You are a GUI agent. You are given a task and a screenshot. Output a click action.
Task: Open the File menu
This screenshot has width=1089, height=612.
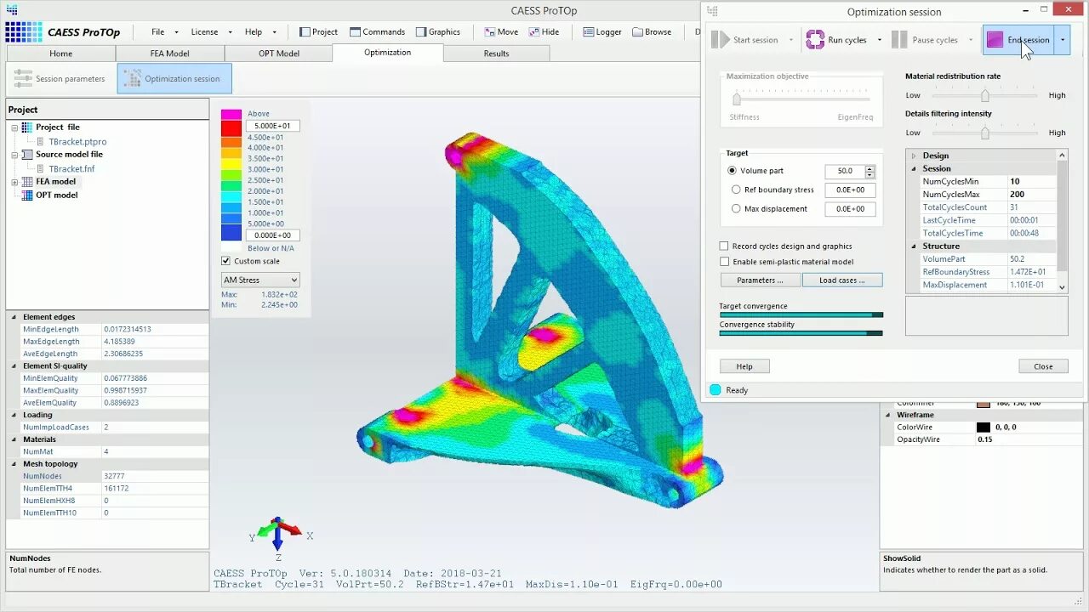tap(158, 31)
